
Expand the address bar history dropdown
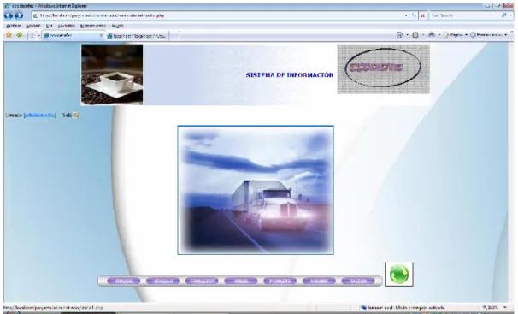click(406, 15)
